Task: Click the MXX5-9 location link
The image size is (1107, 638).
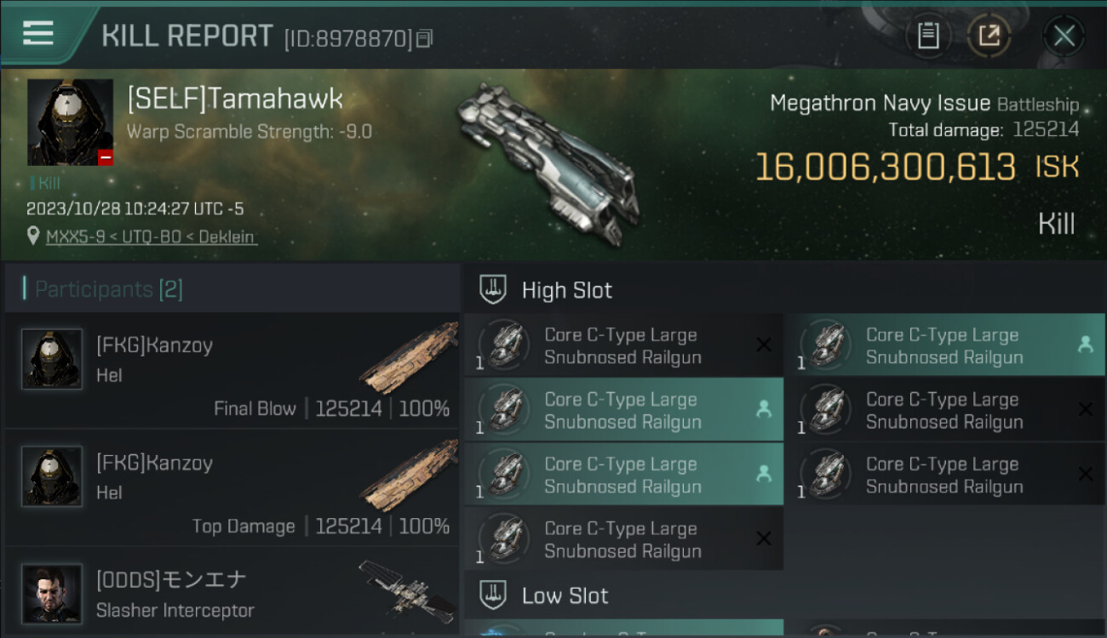Action: 151,236
